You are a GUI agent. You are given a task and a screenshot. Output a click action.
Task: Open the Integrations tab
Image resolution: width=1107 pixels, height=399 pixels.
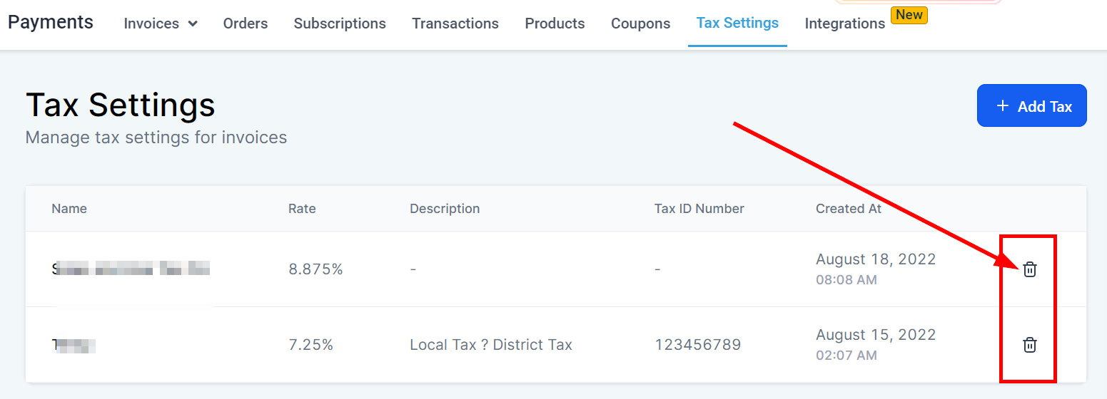click(844, 24)
